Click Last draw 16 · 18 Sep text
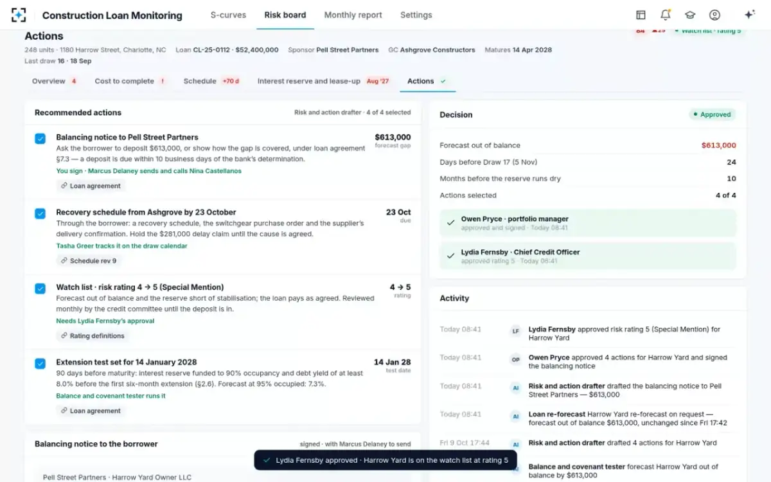Screen dimensions: 771x482 58,61
